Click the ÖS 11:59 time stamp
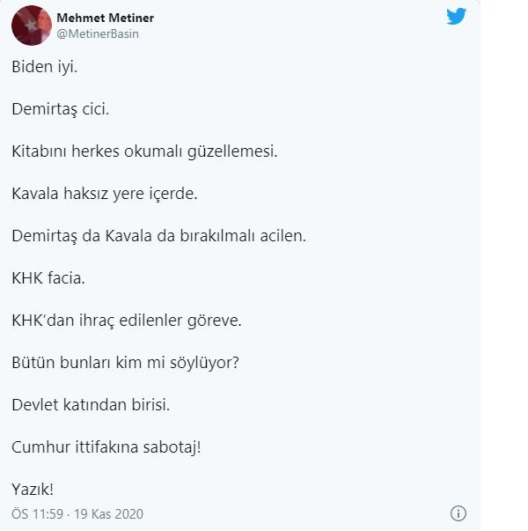This screenshot has width=528, height=531. click(38, 513)
